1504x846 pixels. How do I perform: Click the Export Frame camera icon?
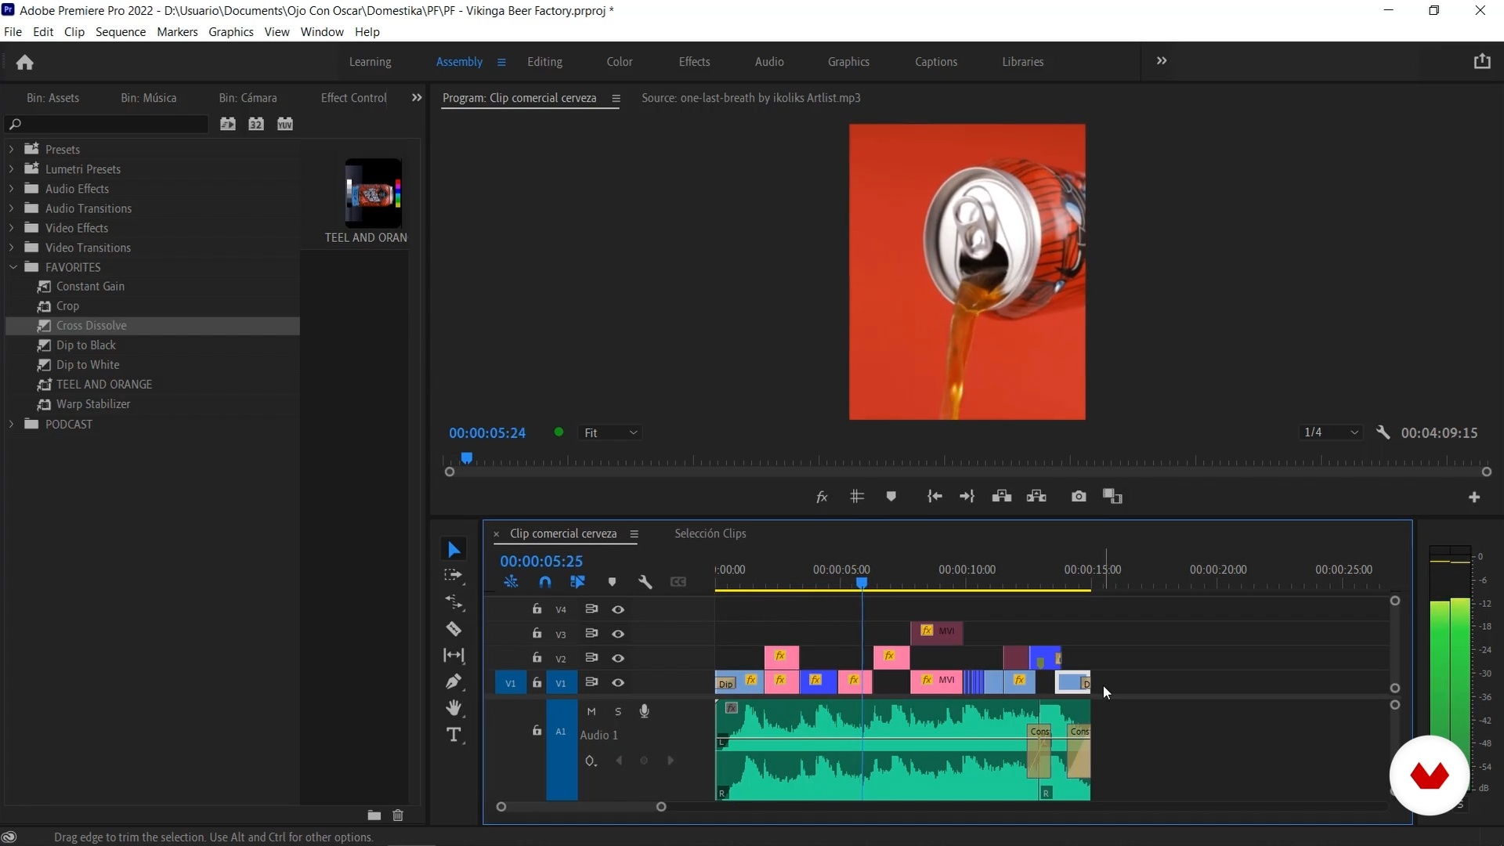coord(1079,497)
